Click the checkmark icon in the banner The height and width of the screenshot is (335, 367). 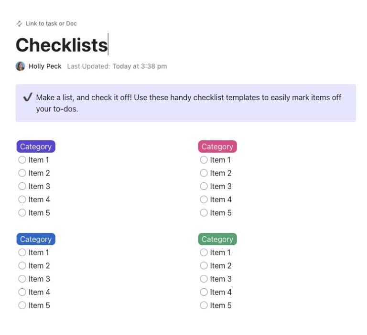(27, 97)
